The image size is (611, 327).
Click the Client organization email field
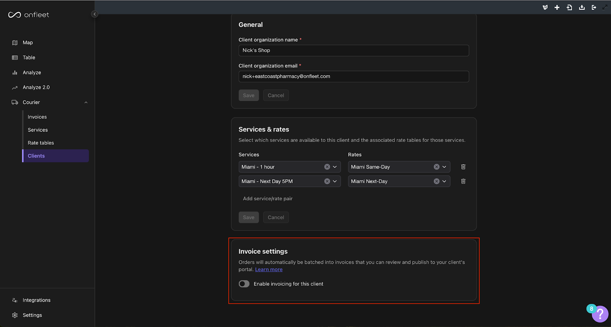pos(354,76)
